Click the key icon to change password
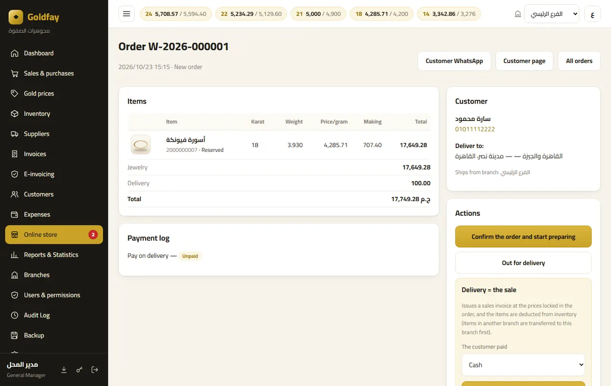 point(79,370)
